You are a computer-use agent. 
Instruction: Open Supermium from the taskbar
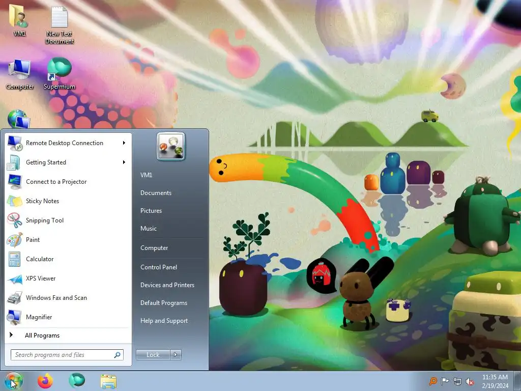coord(77,381)
